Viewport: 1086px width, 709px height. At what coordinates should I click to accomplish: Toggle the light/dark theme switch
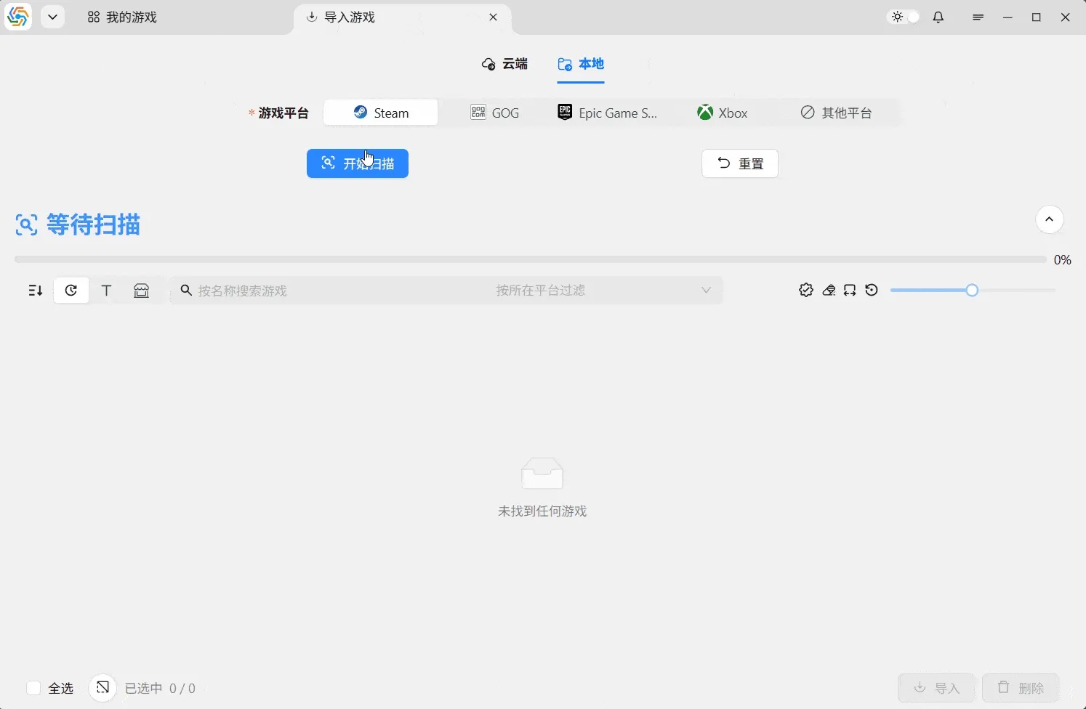(905, 17)
